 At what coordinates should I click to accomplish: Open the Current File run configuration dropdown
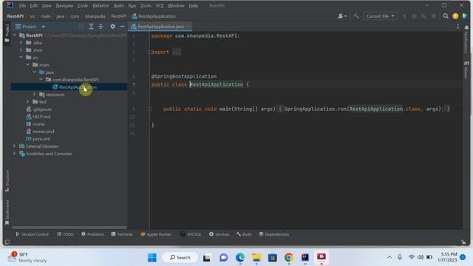[380, 16]
